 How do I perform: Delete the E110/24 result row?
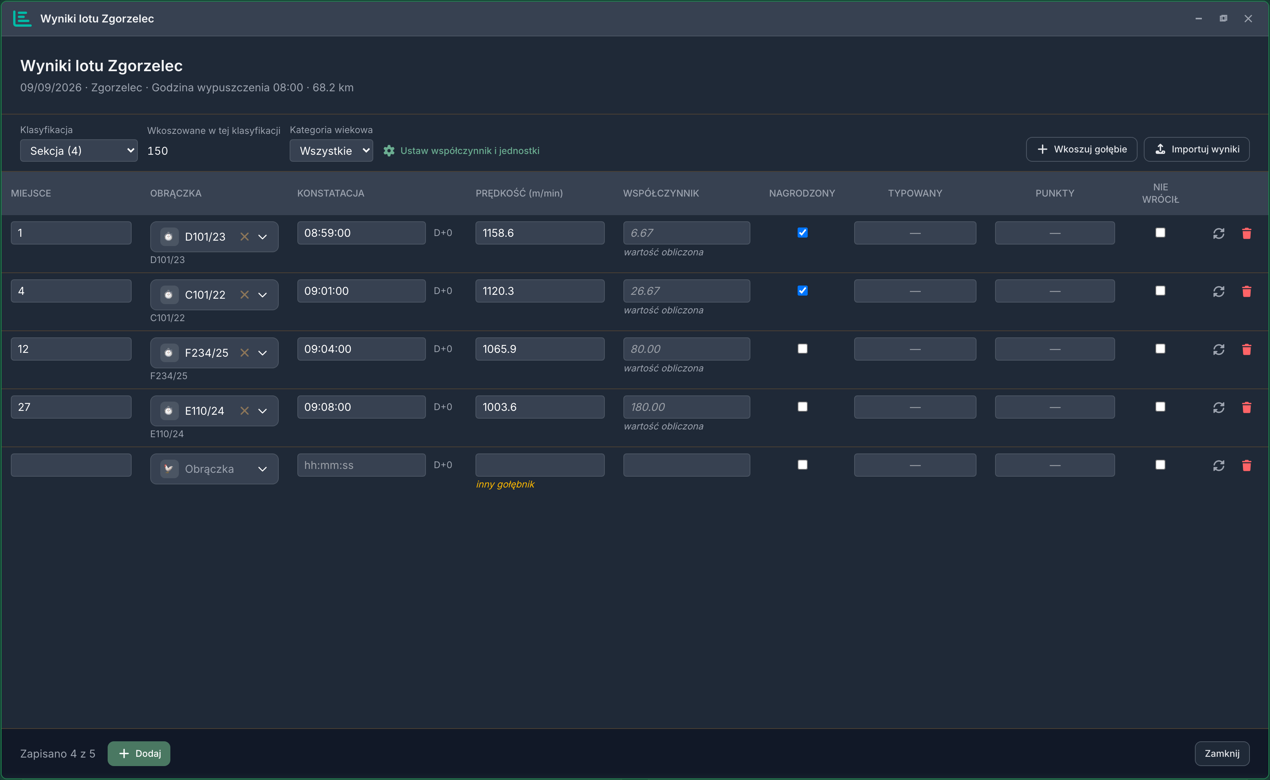pyautogui.click(x=1246, y=407)
